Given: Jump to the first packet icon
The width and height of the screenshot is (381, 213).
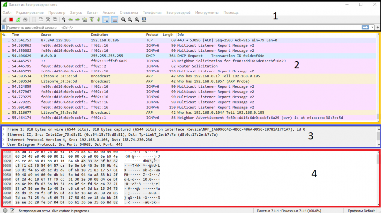Looking at the screenshot, I should [x=92, y=20].
